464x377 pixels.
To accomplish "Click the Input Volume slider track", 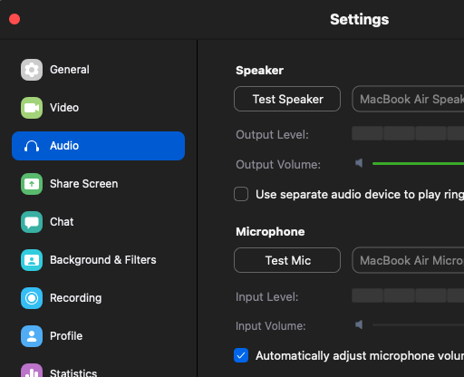I will (419, 325).
